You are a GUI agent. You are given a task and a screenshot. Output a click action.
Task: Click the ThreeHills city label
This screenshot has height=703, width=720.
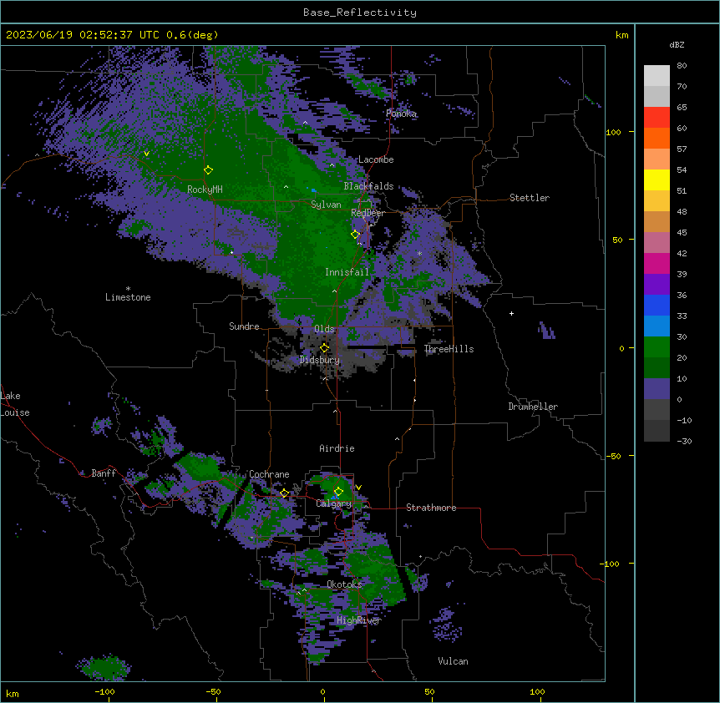pyautogui.click(x=449, y=349)
